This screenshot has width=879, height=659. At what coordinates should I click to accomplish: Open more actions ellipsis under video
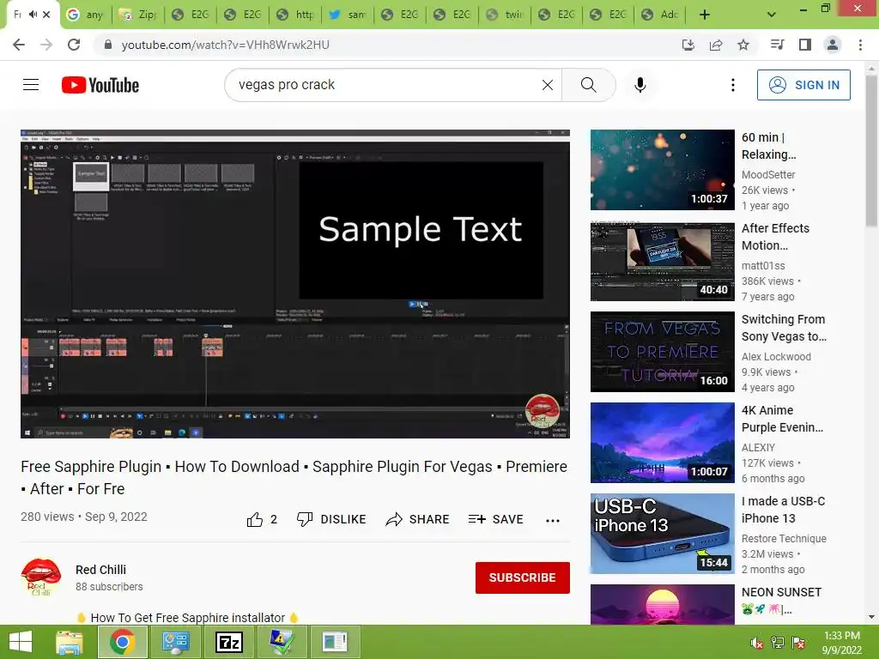coord(553,521)
